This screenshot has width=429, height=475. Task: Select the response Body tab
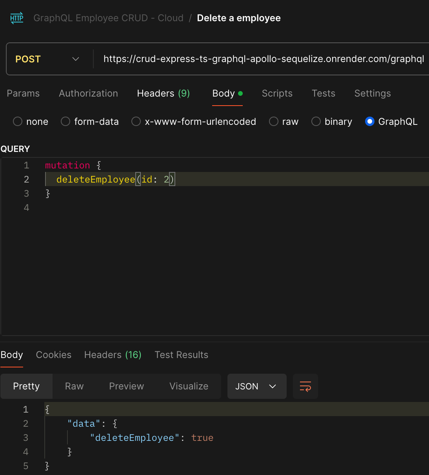(12, 355)
